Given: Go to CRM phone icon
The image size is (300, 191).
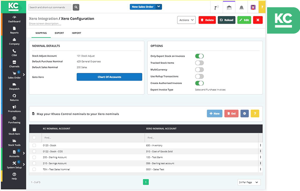Looking at the screenshot, I should click(14, 51).
